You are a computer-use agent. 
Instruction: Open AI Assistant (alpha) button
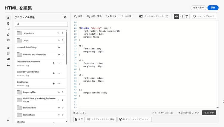point(135,119)
